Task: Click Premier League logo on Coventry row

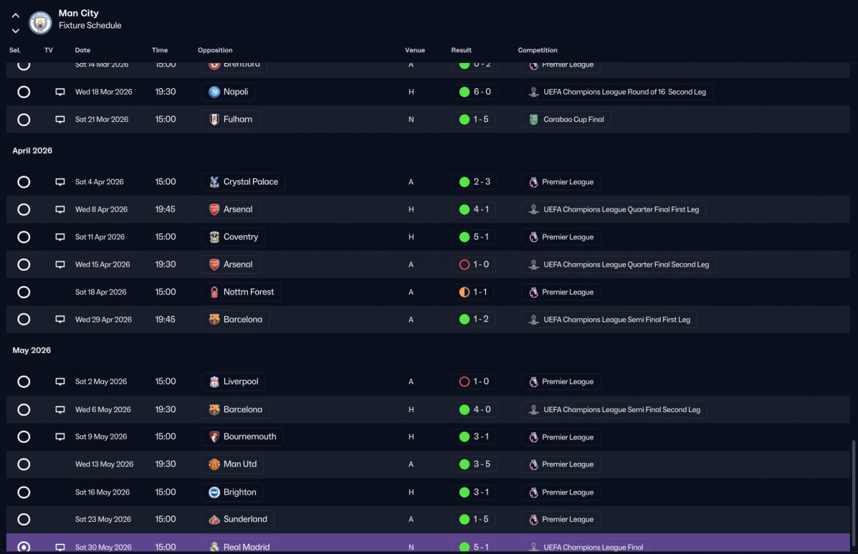Action: [534, 237]
